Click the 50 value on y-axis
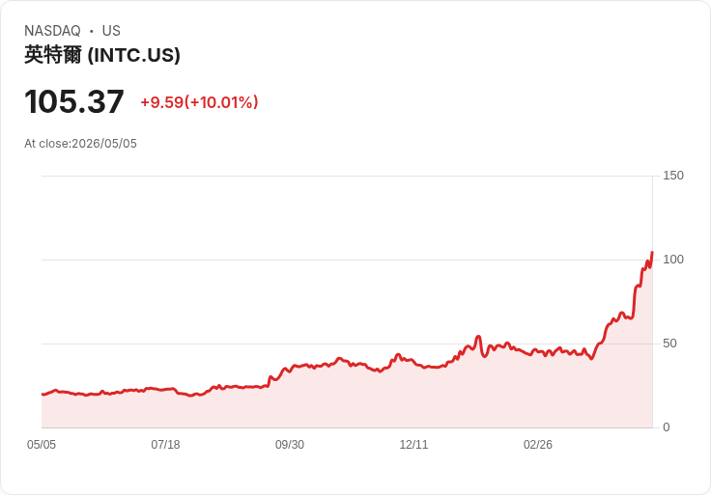 coord(669,344)
